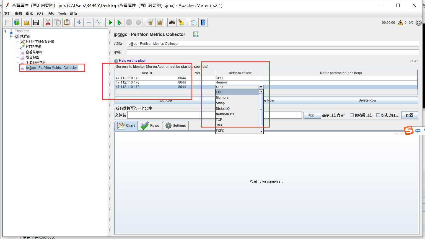This screenshot has height=239, width=425.
Task: Switch to the Settings tab
Action: pos(176,126)
